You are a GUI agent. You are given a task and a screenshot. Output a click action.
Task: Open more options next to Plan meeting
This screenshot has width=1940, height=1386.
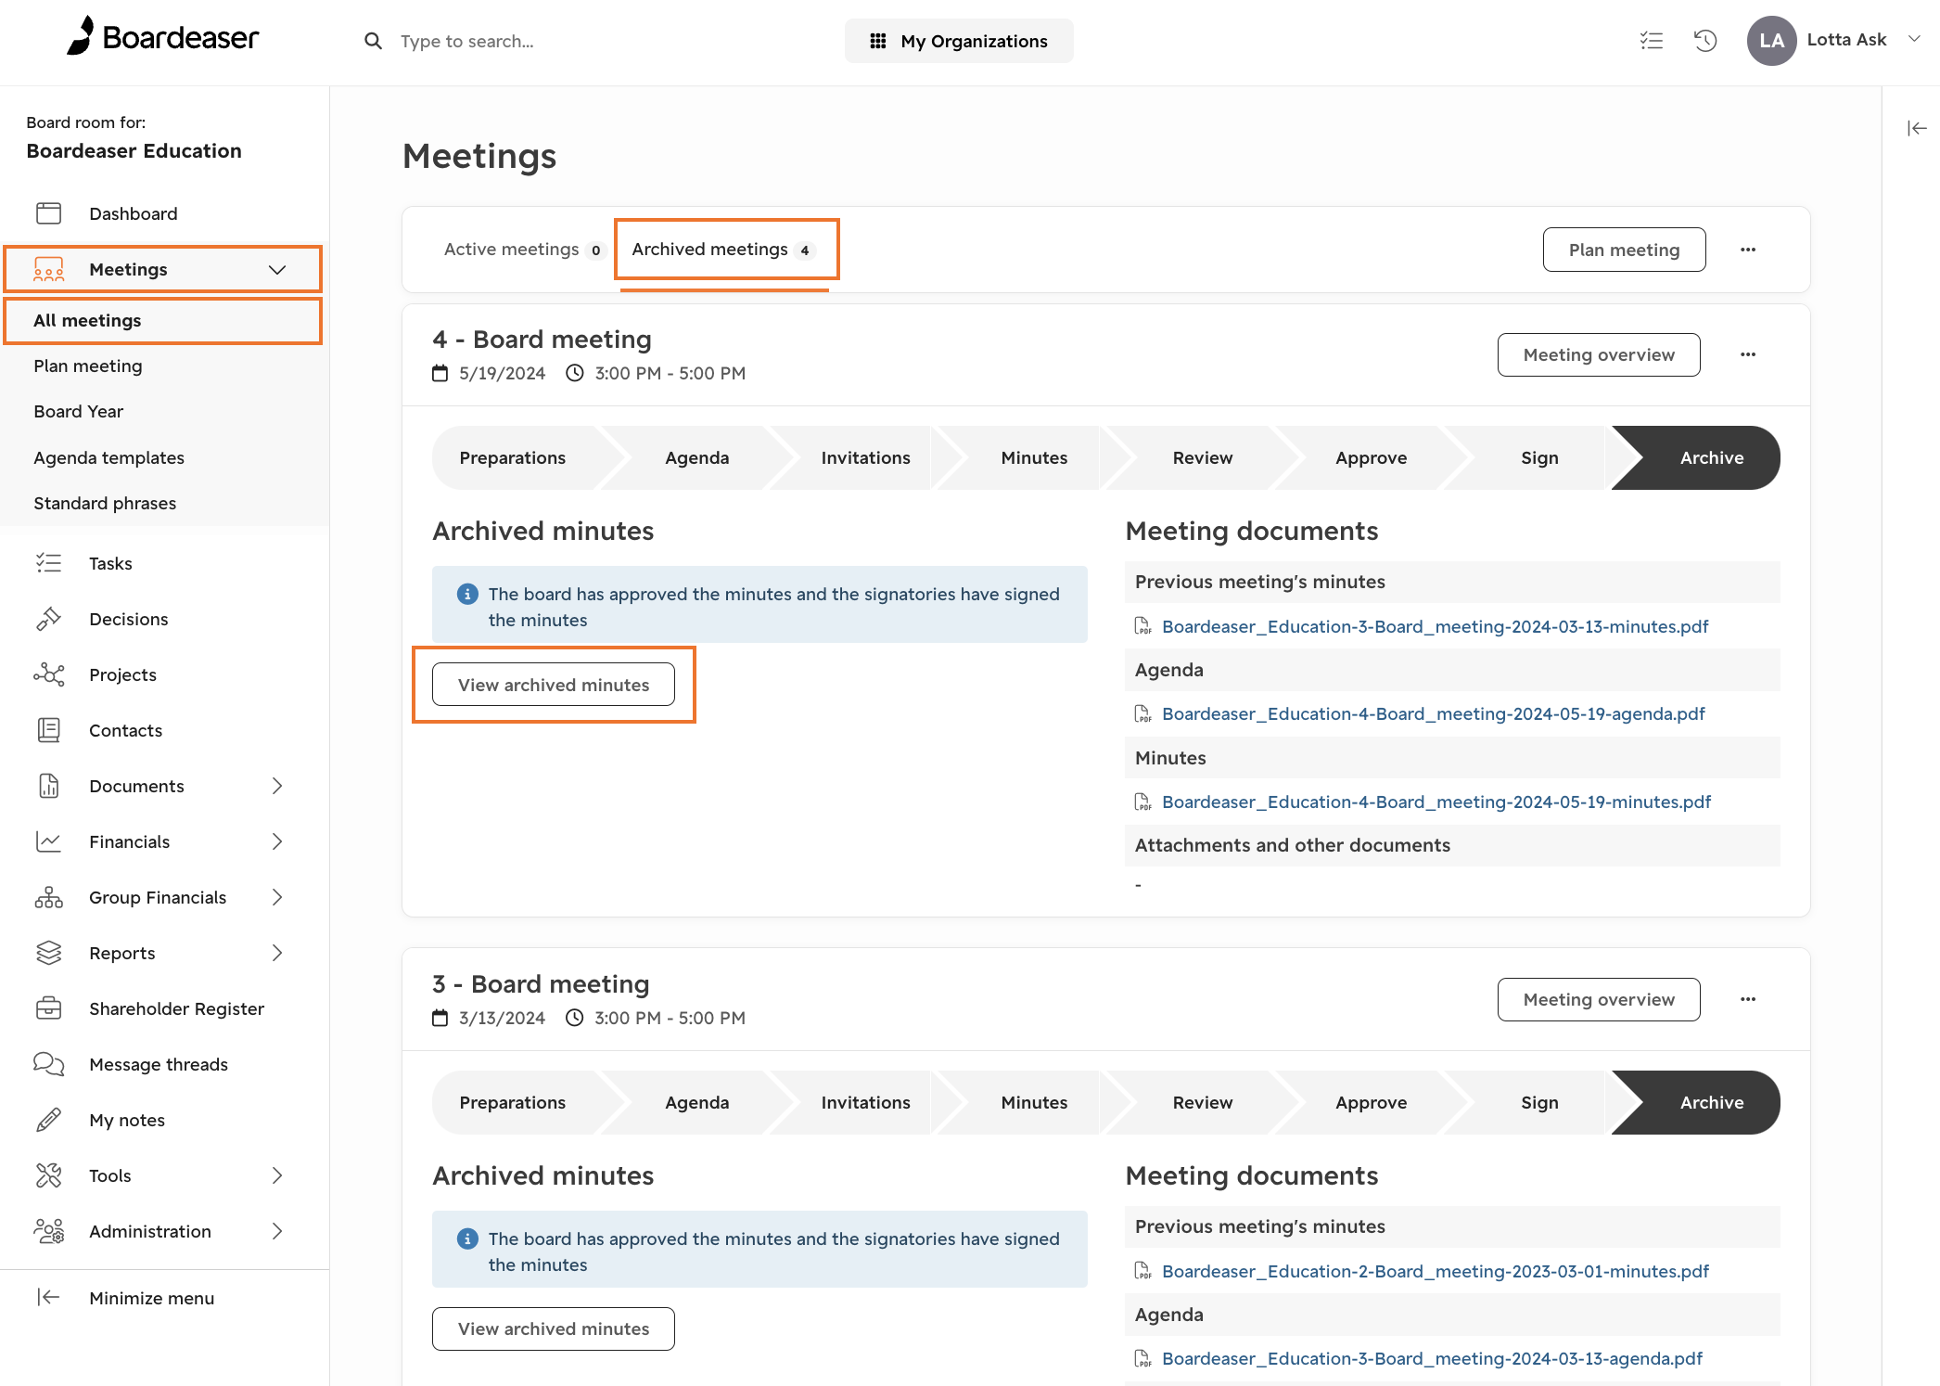[1748, 250]
